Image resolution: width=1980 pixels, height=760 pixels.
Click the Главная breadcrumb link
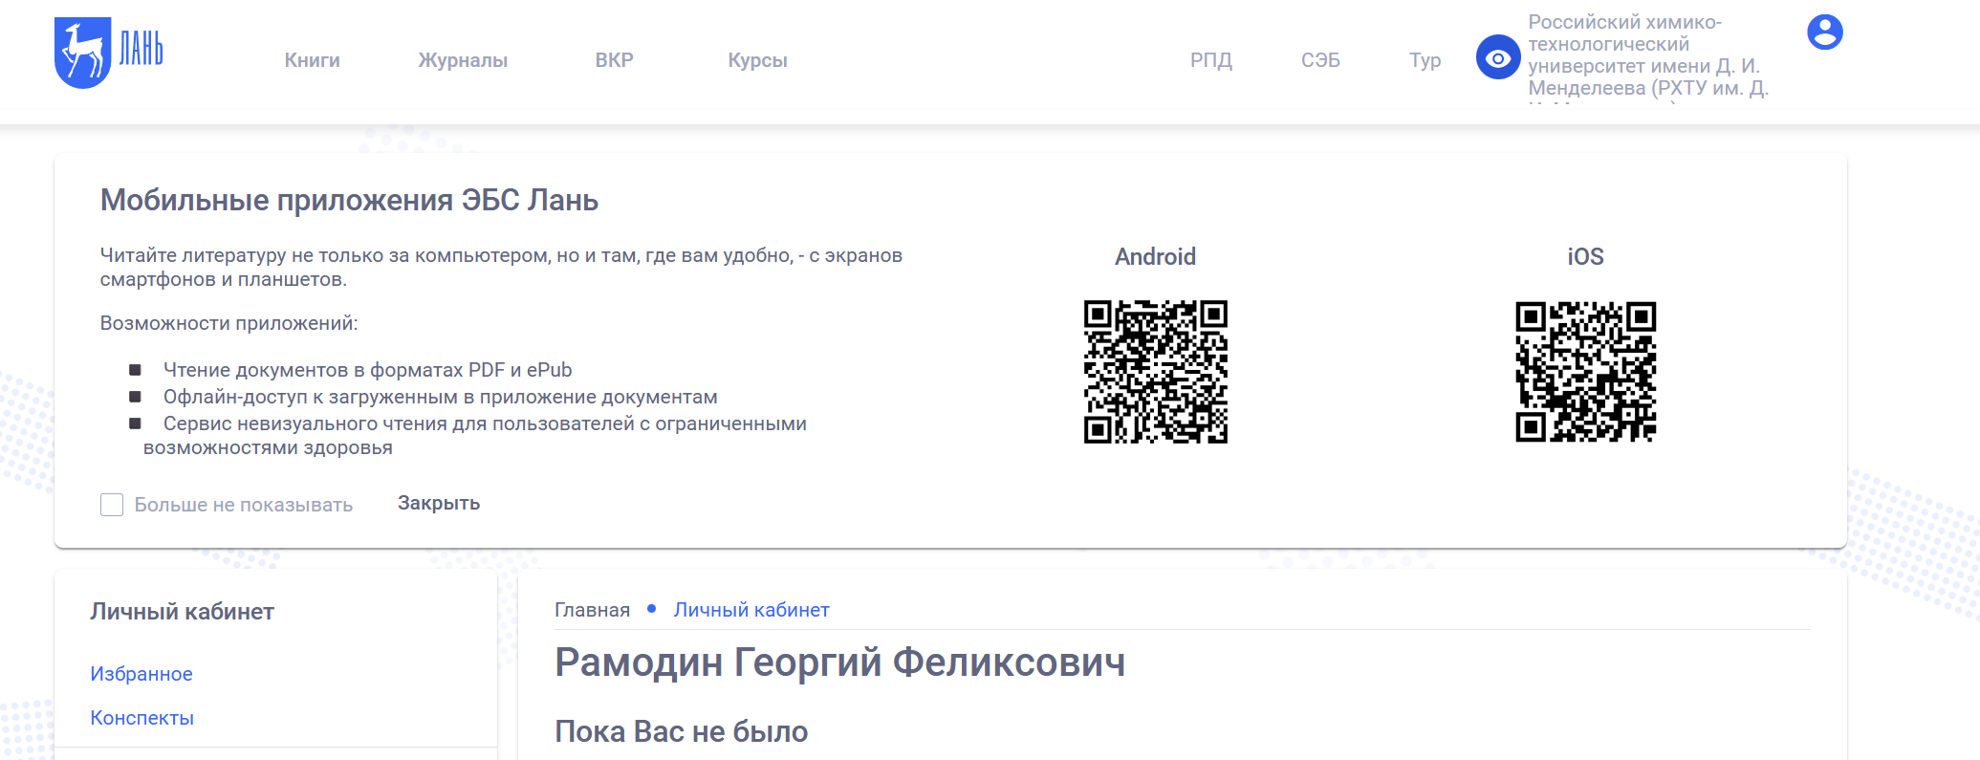(592, 610)
